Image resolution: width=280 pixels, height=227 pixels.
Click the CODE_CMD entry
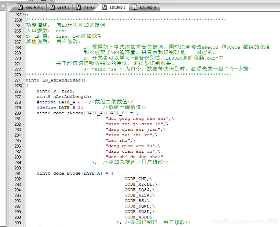(x=136, y=179)
